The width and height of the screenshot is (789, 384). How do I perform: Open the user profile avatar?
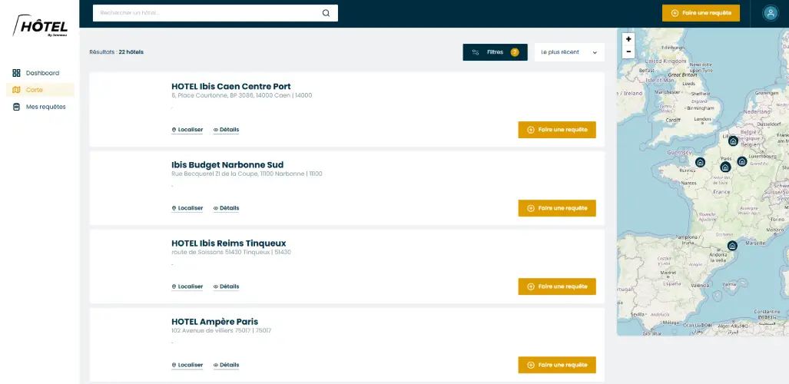(x=770, y=13)
